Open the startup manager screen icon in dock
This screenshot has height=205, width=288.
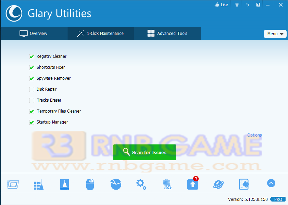(x=13, y=184)
